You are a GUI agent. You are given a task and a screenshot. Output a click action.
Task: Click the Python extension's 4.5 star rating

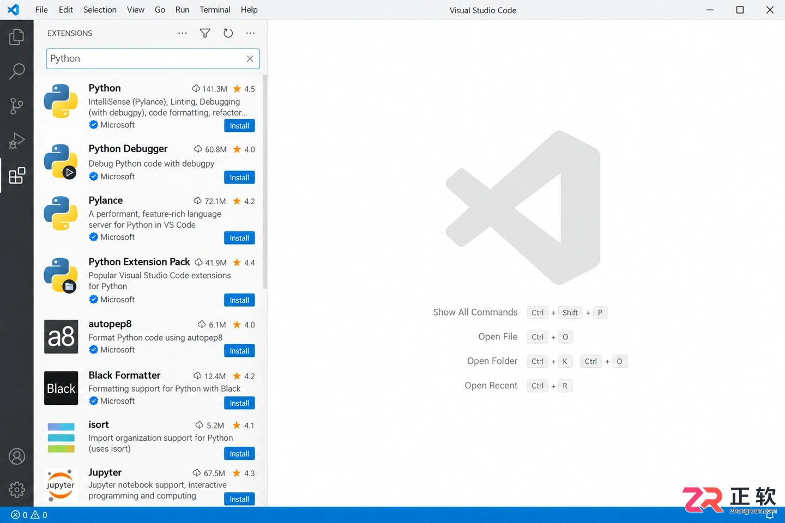pyautogui.click(x=244, y=89)
